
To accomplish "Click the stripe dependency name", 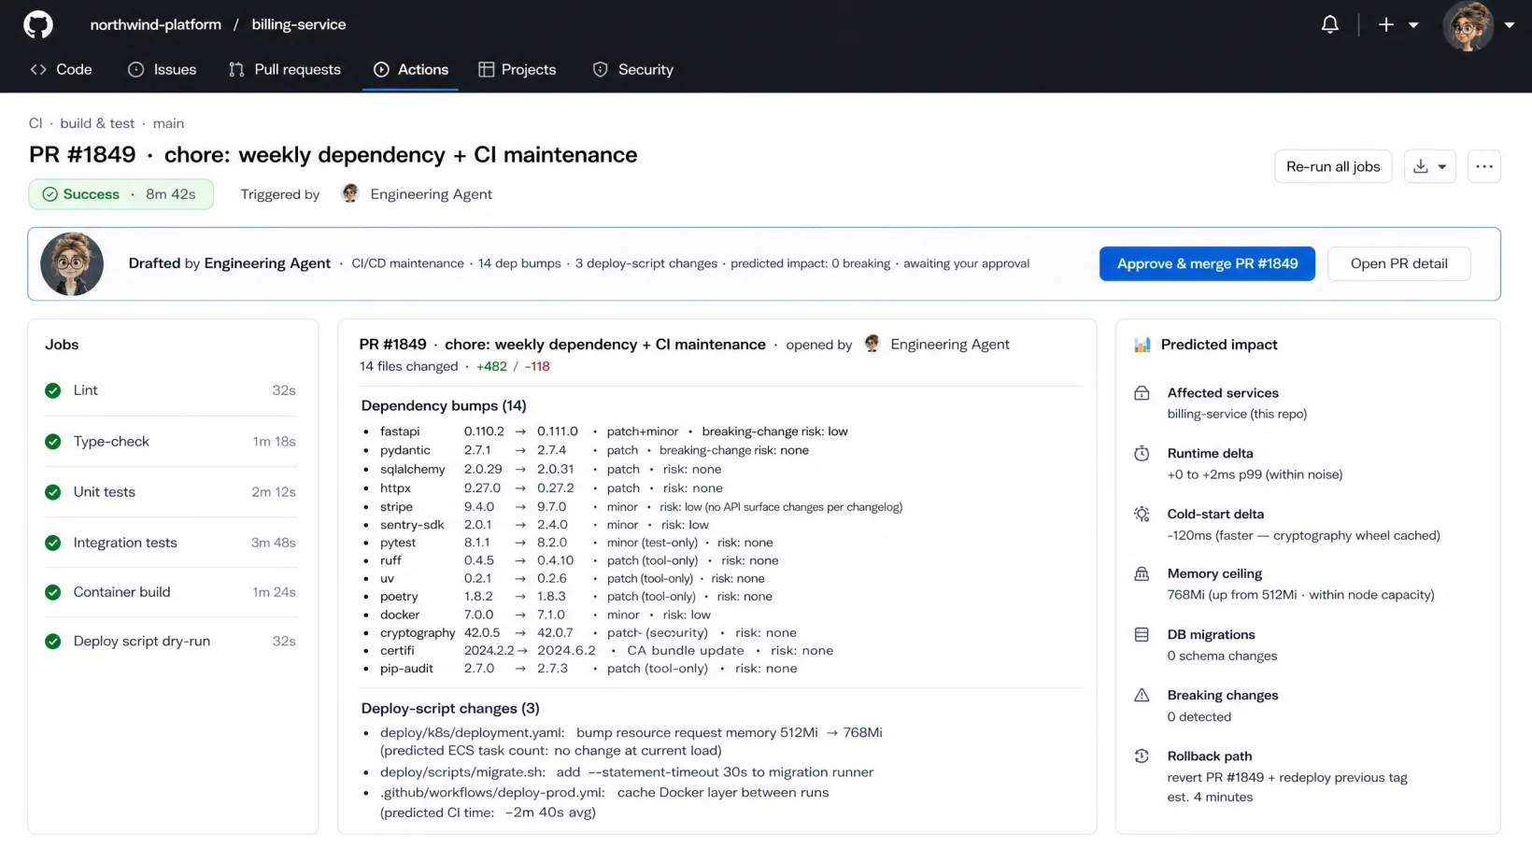I will [396, 507].
